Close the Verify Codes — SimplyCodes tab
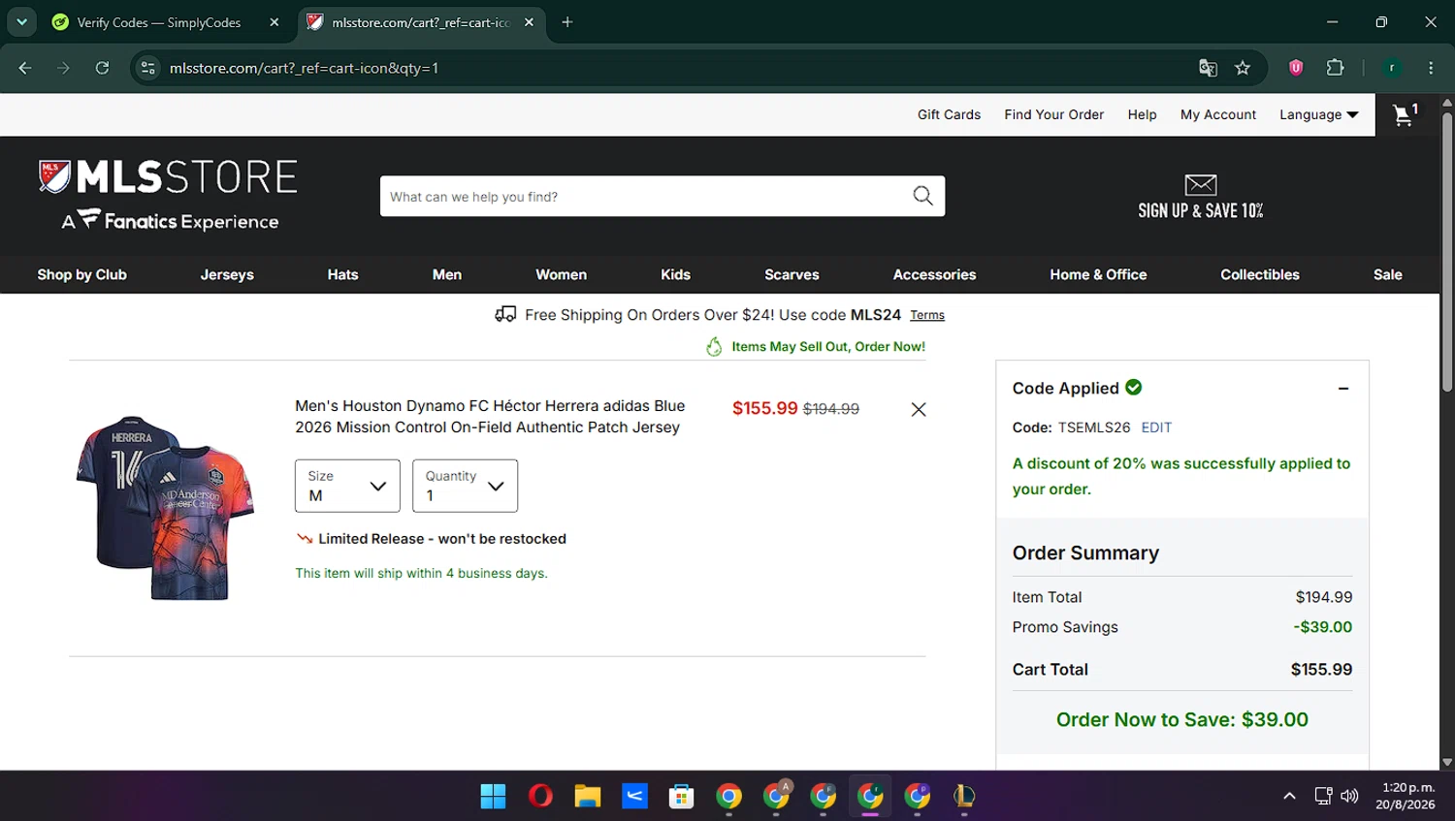The height and width of the screenshot is (821, 1455). [x=275, y=22]
